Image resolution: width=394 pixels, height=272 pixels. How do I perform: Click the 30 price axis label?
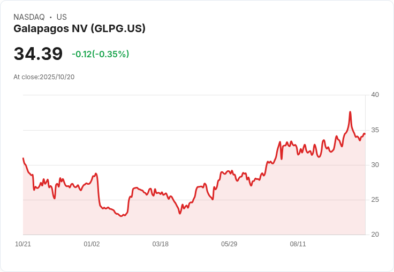(375, 165)
